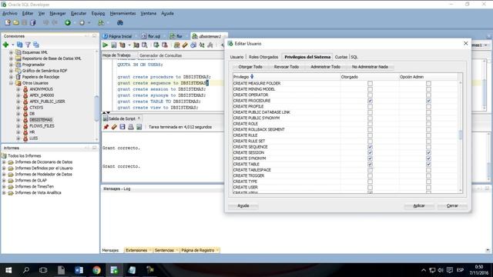Image resolution: width=493 pixels, height=277 pixels.
Task: Click the Conexiones tree vertical scrollbar thumb
Action: [x=96, y=108]
